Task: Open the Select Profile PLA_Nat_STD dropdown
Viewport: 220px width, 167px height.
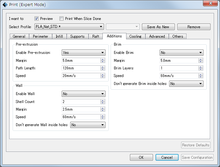Action: 69,27
